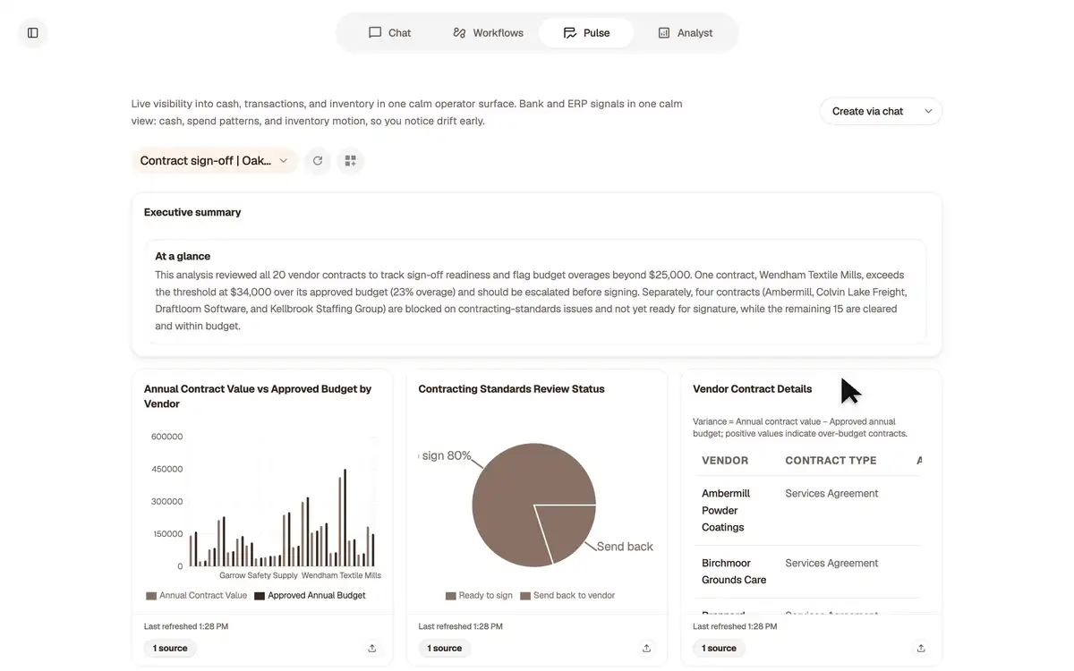Click export icon on the Annual Contract Value card
The width and height of the screenshot is (1074, 671).
372,649
